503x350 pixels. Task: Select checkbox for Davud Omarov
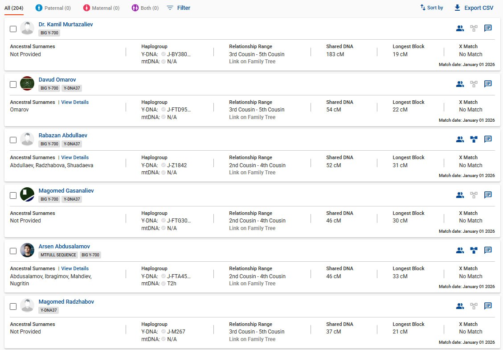click(13, 84)
